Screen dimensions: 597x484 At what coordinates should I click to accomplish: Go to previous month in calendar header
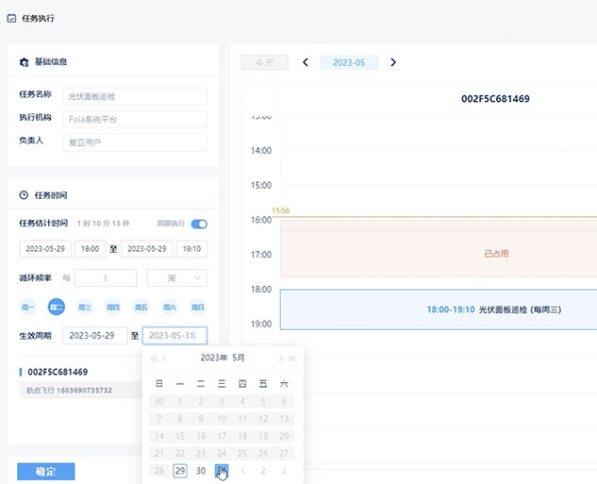[x=305, y=62]
